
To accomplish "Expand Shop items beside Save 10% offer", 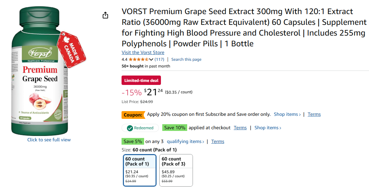I will [x=268, y=128].
